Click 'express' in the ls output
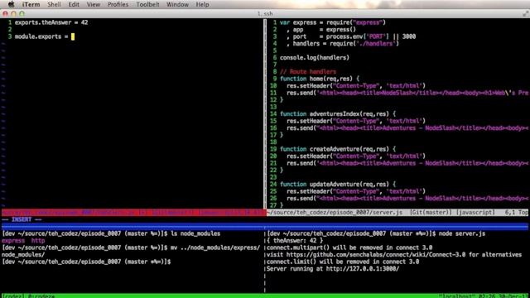 13,241
